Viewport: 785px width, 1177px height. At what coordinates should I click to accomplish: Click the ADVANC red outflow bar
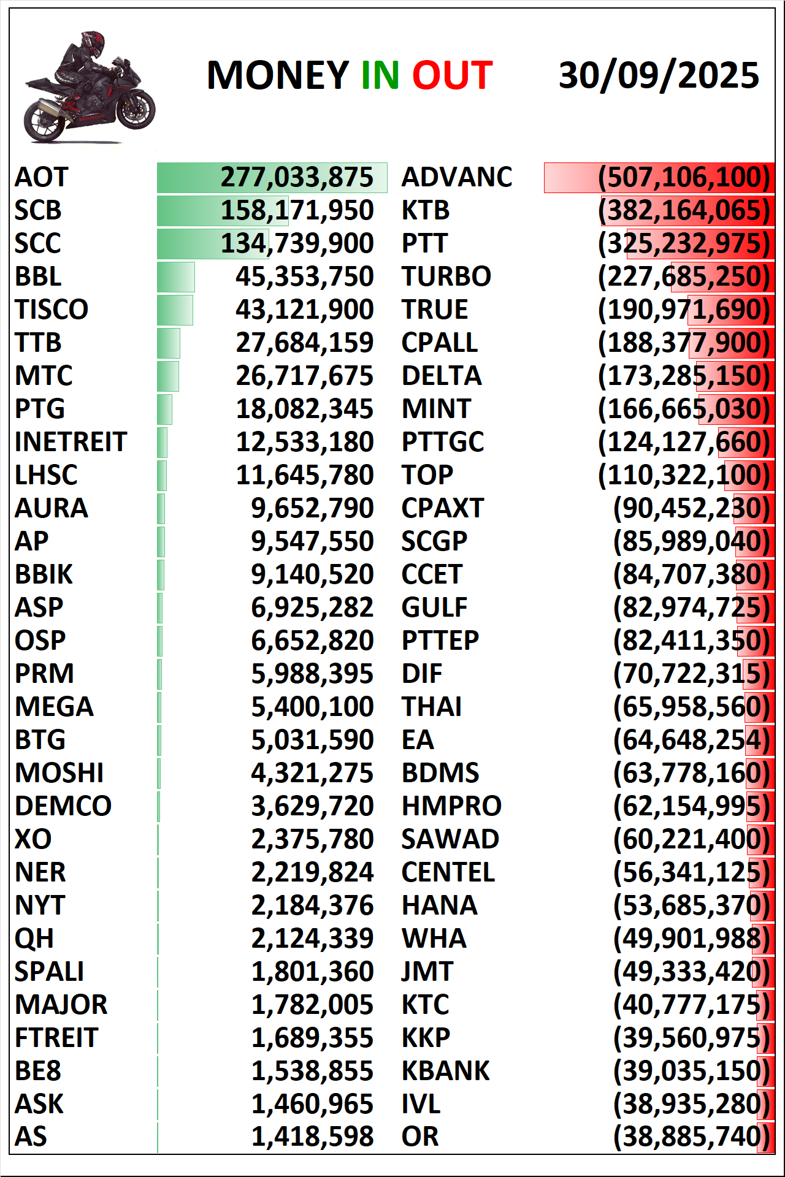(x=658, y=178)
